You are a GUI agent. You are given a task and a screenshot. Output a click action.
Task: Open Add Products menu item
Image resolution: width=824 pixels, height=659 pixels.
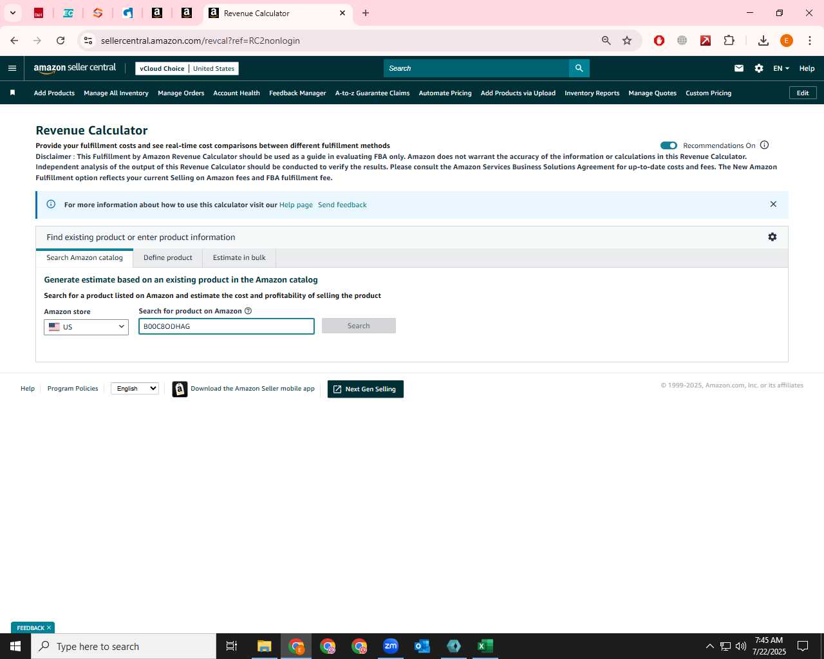point(54,93)
